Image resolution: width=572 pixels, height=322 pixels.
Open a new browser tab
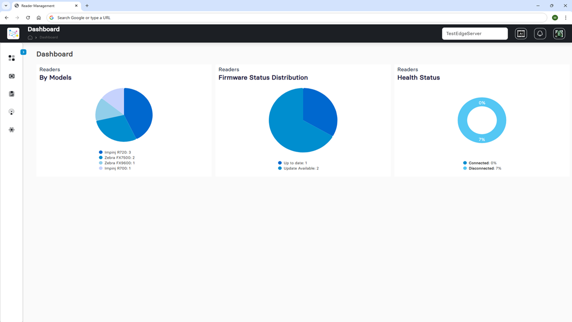tap(87, 6)
